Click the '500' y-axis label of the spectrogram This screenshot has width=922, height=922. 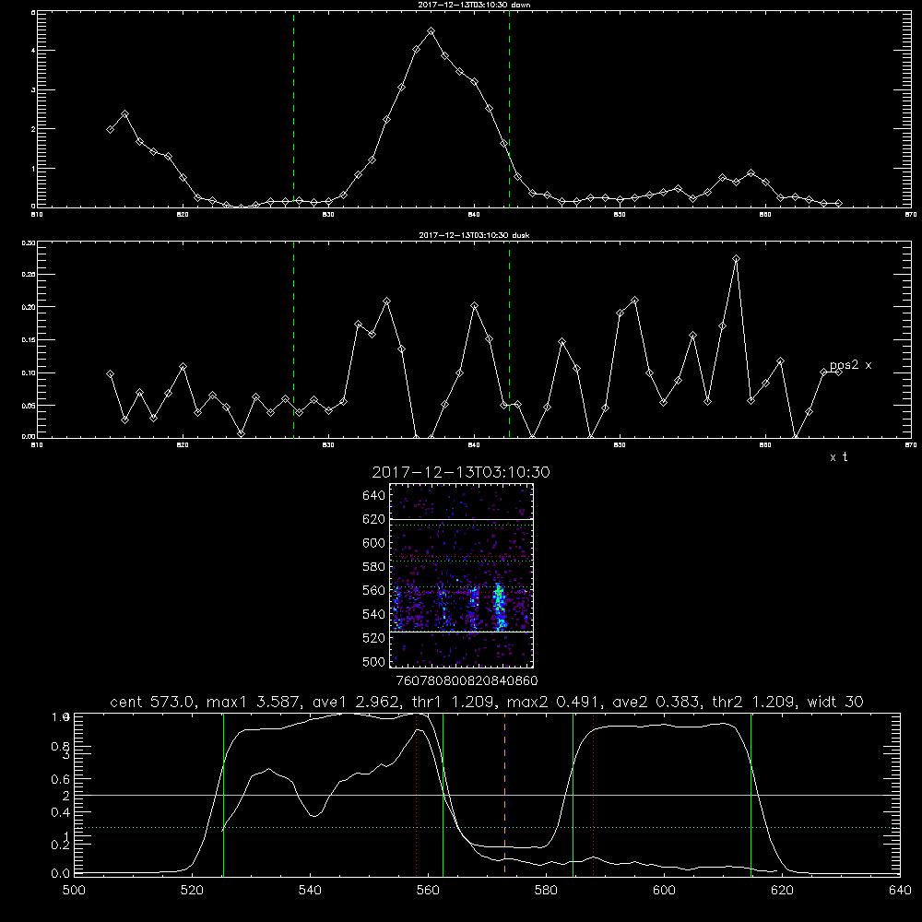[374, 662]
